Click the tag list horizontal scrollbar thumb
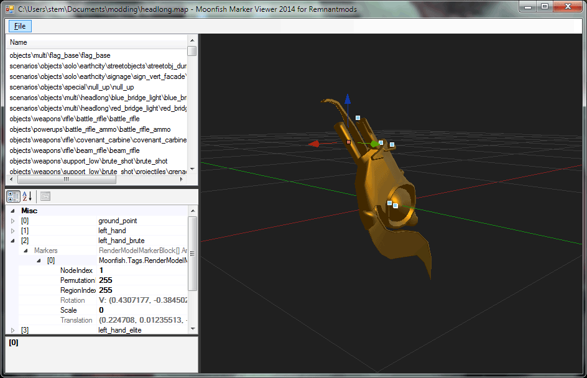The width and height of the screenshot is (587, 378). tap(67, 179)
